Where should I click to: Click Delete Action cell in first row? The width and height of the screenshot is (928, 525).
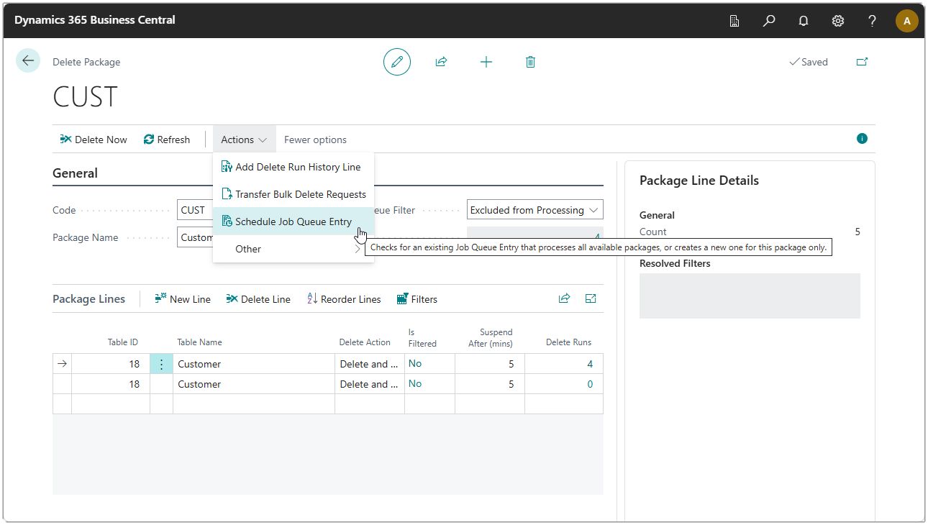point(369,364)
